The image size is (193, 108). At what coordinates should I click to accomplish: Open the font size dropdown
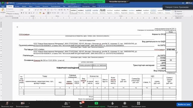tap(33, 10)
